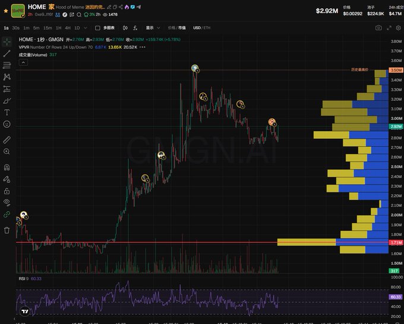Image resolution: width=404 pixels, height=324 pixels.
Task: Select the 1s timeframe
Action: point(6,28)
